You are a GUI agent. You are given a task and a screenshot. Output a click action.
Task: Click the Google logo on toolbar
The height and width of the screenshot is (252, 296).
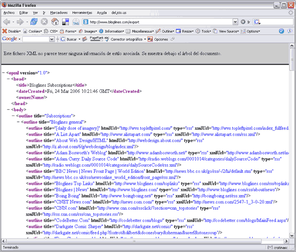(x=10, y=39)
